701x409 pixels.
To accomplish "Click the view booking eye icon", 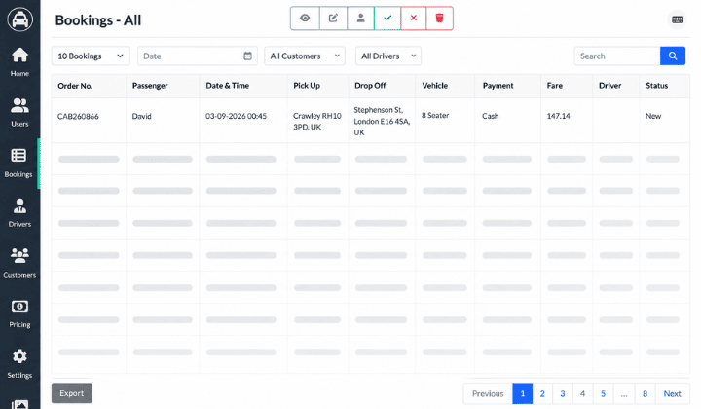I will pos(305,19).
